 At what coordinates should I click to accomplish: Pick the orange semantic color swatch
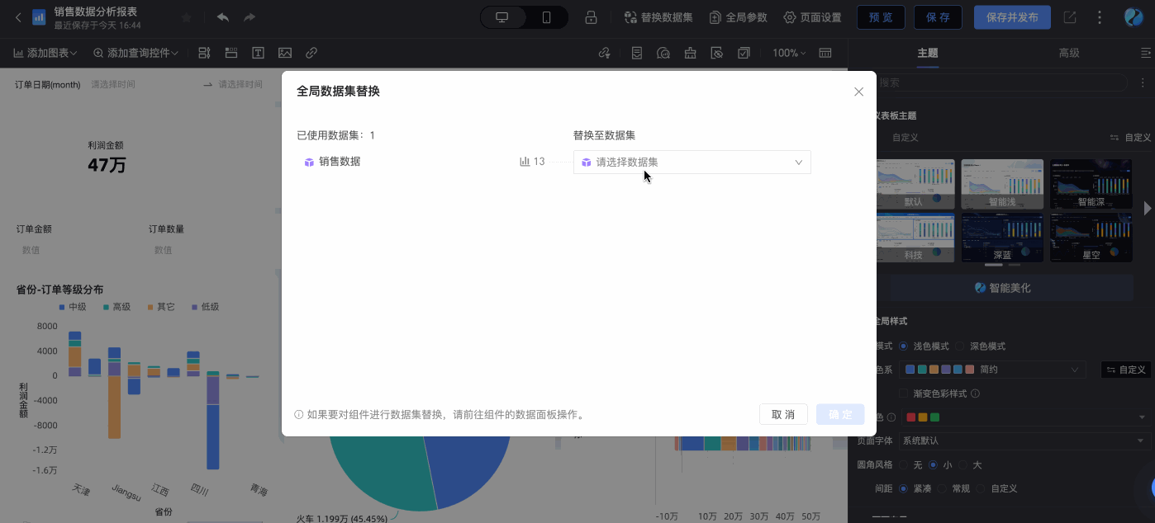click(923, 417)
